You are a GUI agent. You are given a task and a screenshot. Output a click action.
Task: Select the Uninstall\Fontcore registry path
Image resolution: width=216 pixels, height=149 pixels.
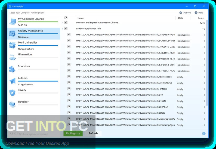point(122,89)
